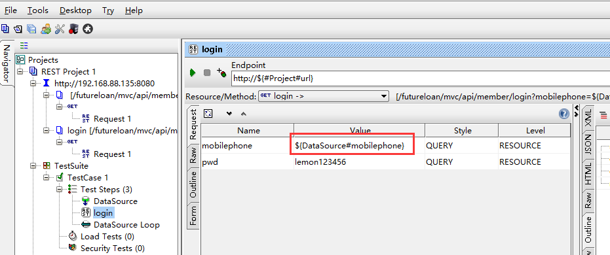The image size is (610, 255).
Task: Switch to the Raw request tab
Action: pyautogui.click(x=193, y=155)
